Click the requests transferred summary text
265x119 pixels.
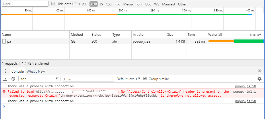pyautogui.click(x=26, y=64)
